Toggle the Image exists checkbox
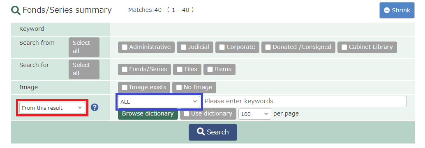Screen dimensions: 425x148 click(125, 88)
